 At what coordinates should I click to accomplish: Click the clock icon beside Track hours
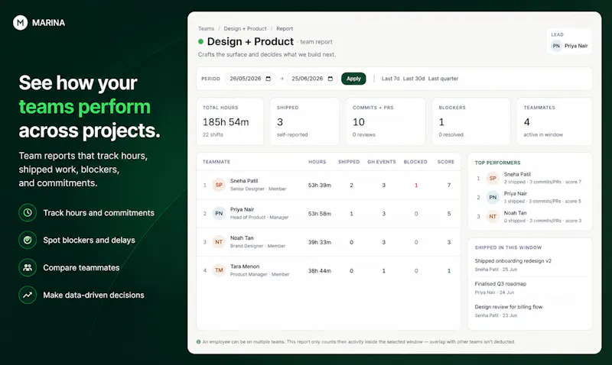click(28, 213)
